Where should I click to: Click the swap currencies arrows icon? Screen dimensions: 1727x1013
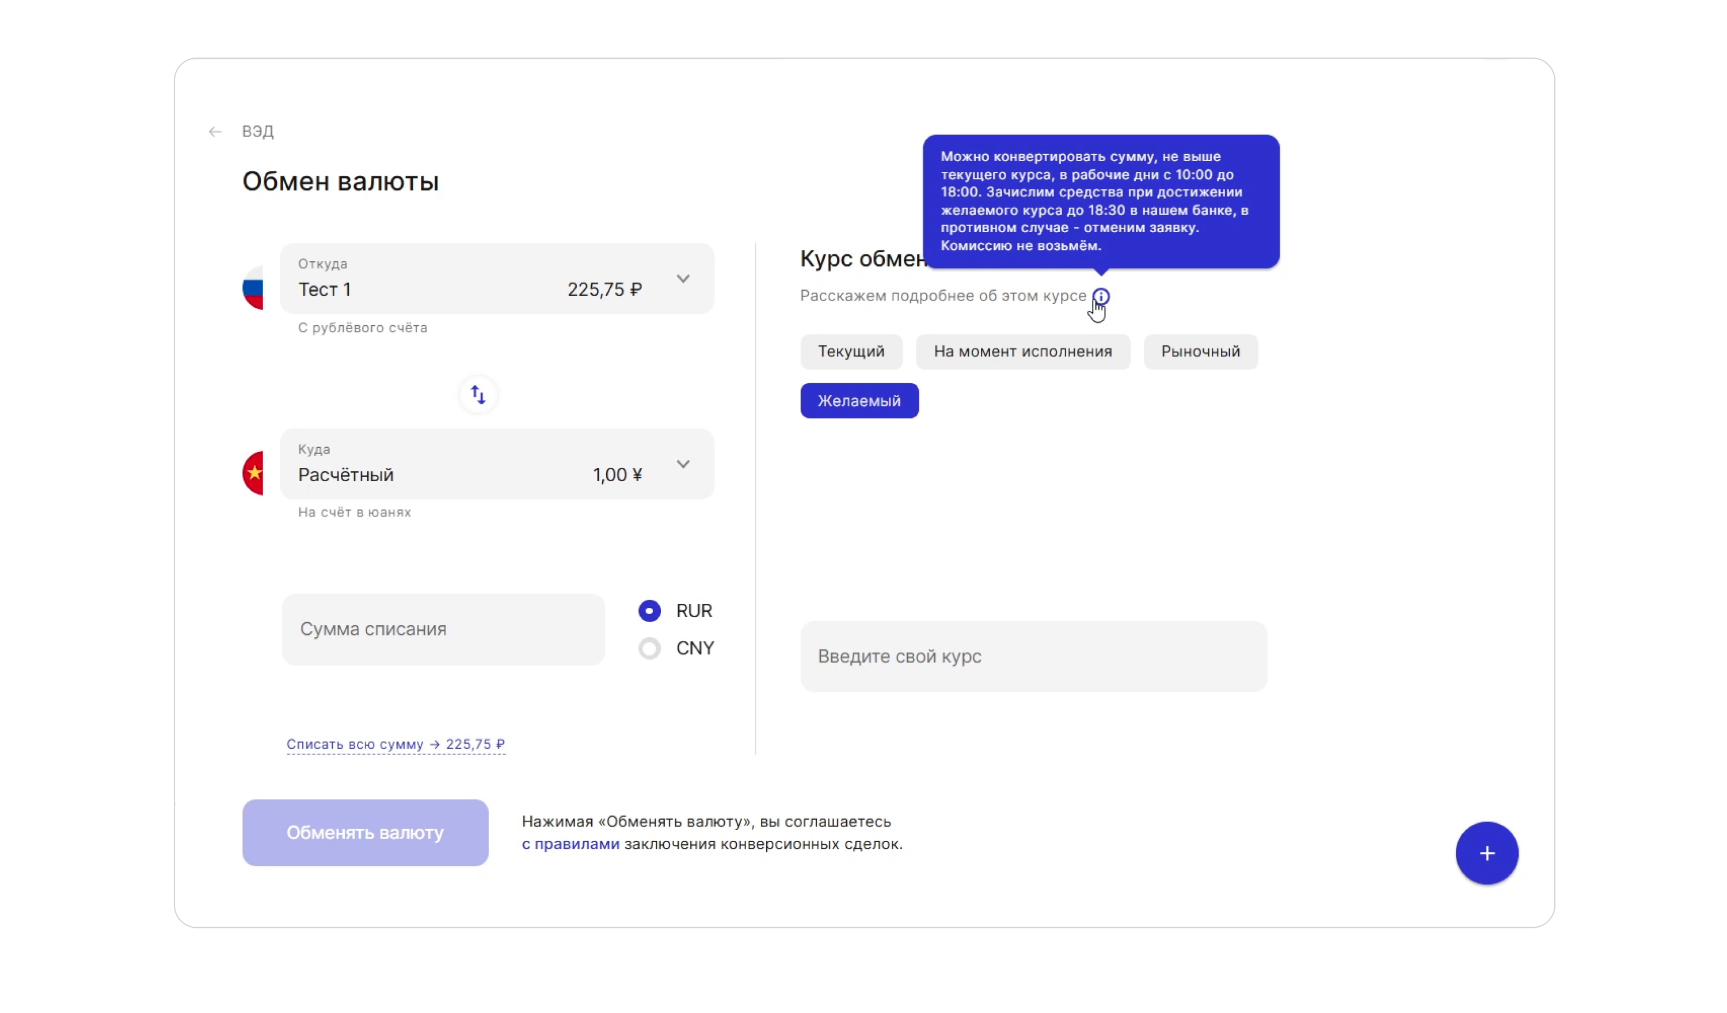[478, 395]
